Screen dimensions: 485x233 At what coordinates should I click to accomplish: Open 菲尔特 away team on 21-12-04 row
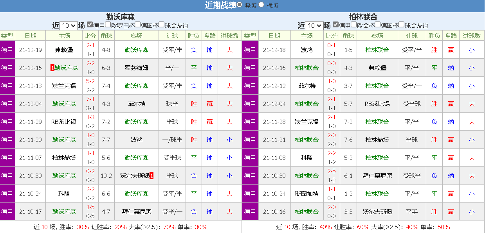(137, 104)
